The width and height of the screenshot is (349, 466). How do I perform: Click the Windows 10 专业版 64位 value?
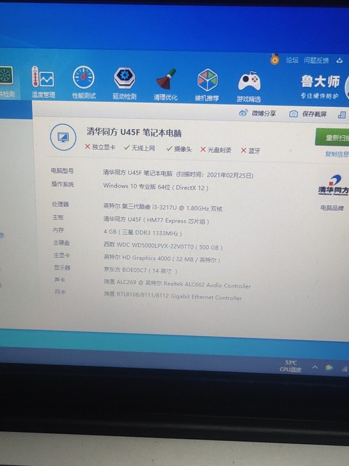click(x=156, y=187)
